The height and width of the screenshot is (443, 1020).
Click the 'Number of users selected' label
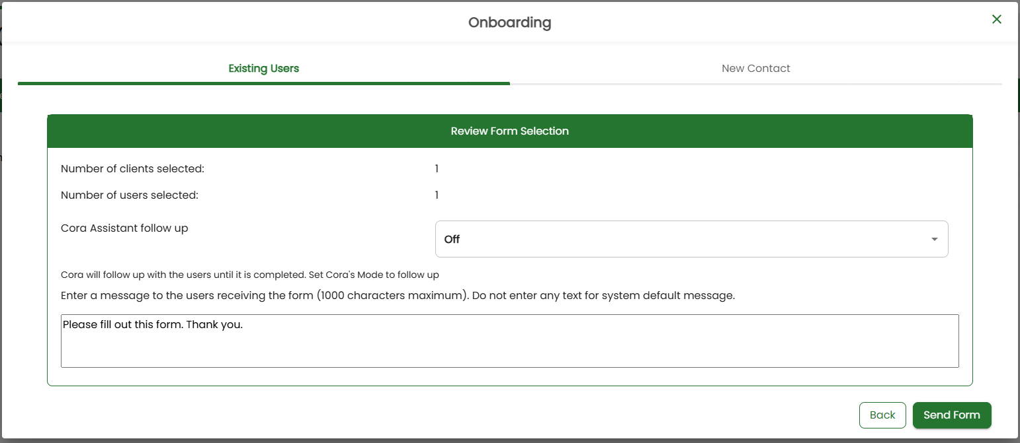(130, 195)
